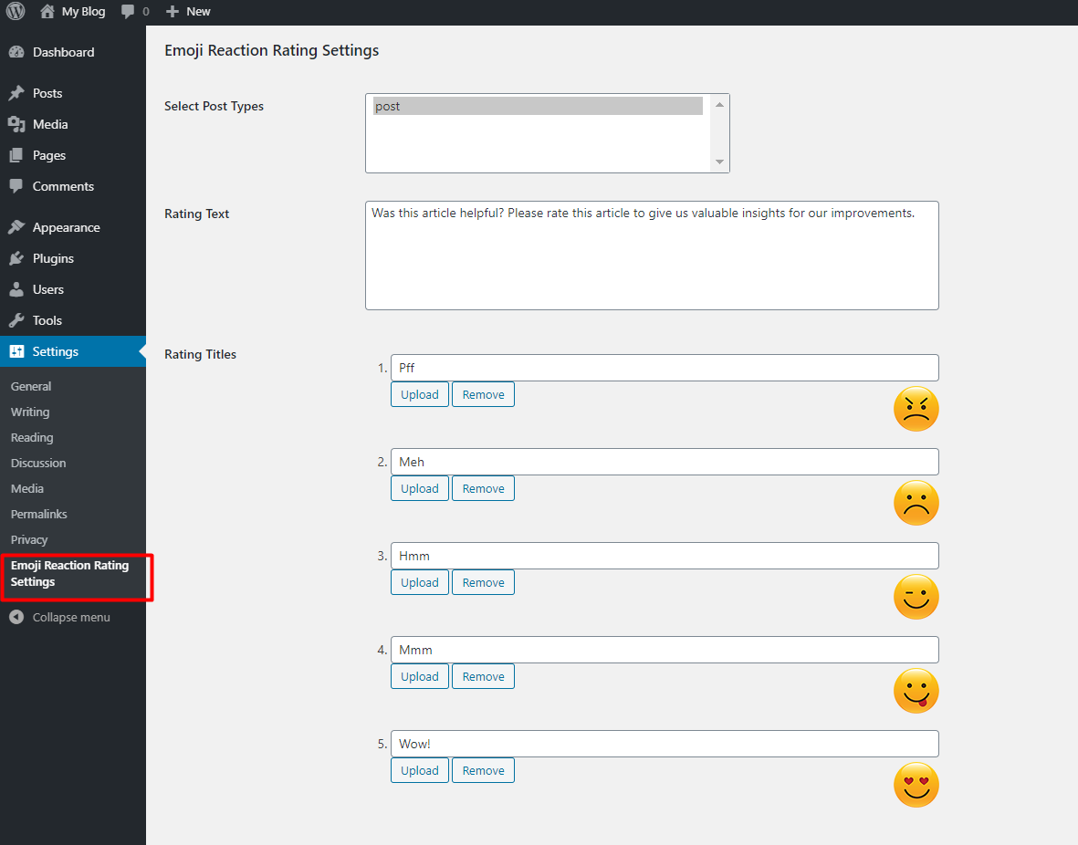Click the winking emoji for Hmm
Screen dimensions: 1078x845
tap(916, 597)
